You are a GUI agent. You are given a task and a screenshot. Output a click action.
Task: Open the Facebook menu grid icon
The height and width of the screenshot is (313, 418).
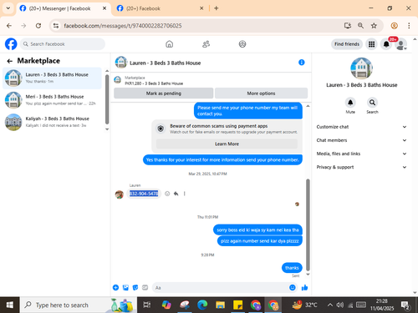tap(371, 44)
